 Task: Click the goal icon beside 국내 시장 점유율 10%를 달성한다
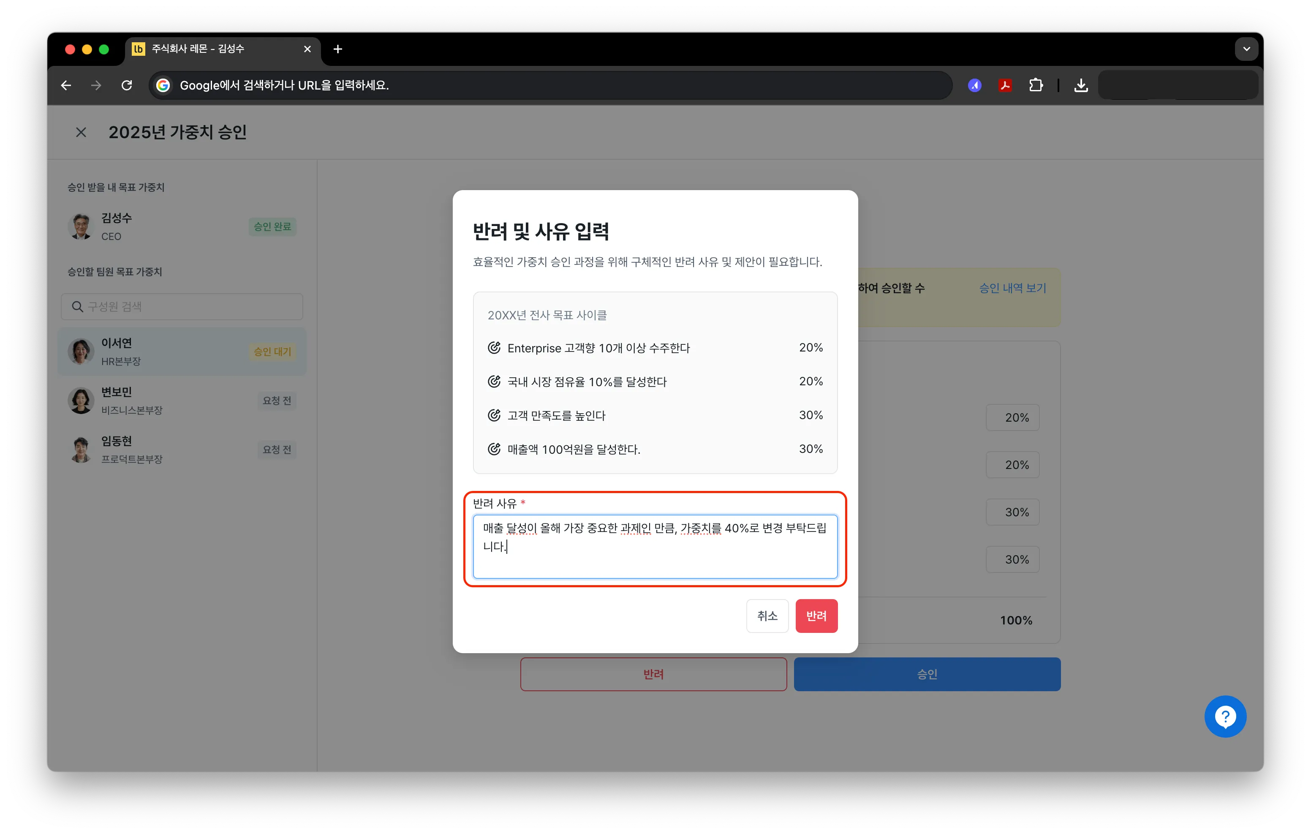494,382
